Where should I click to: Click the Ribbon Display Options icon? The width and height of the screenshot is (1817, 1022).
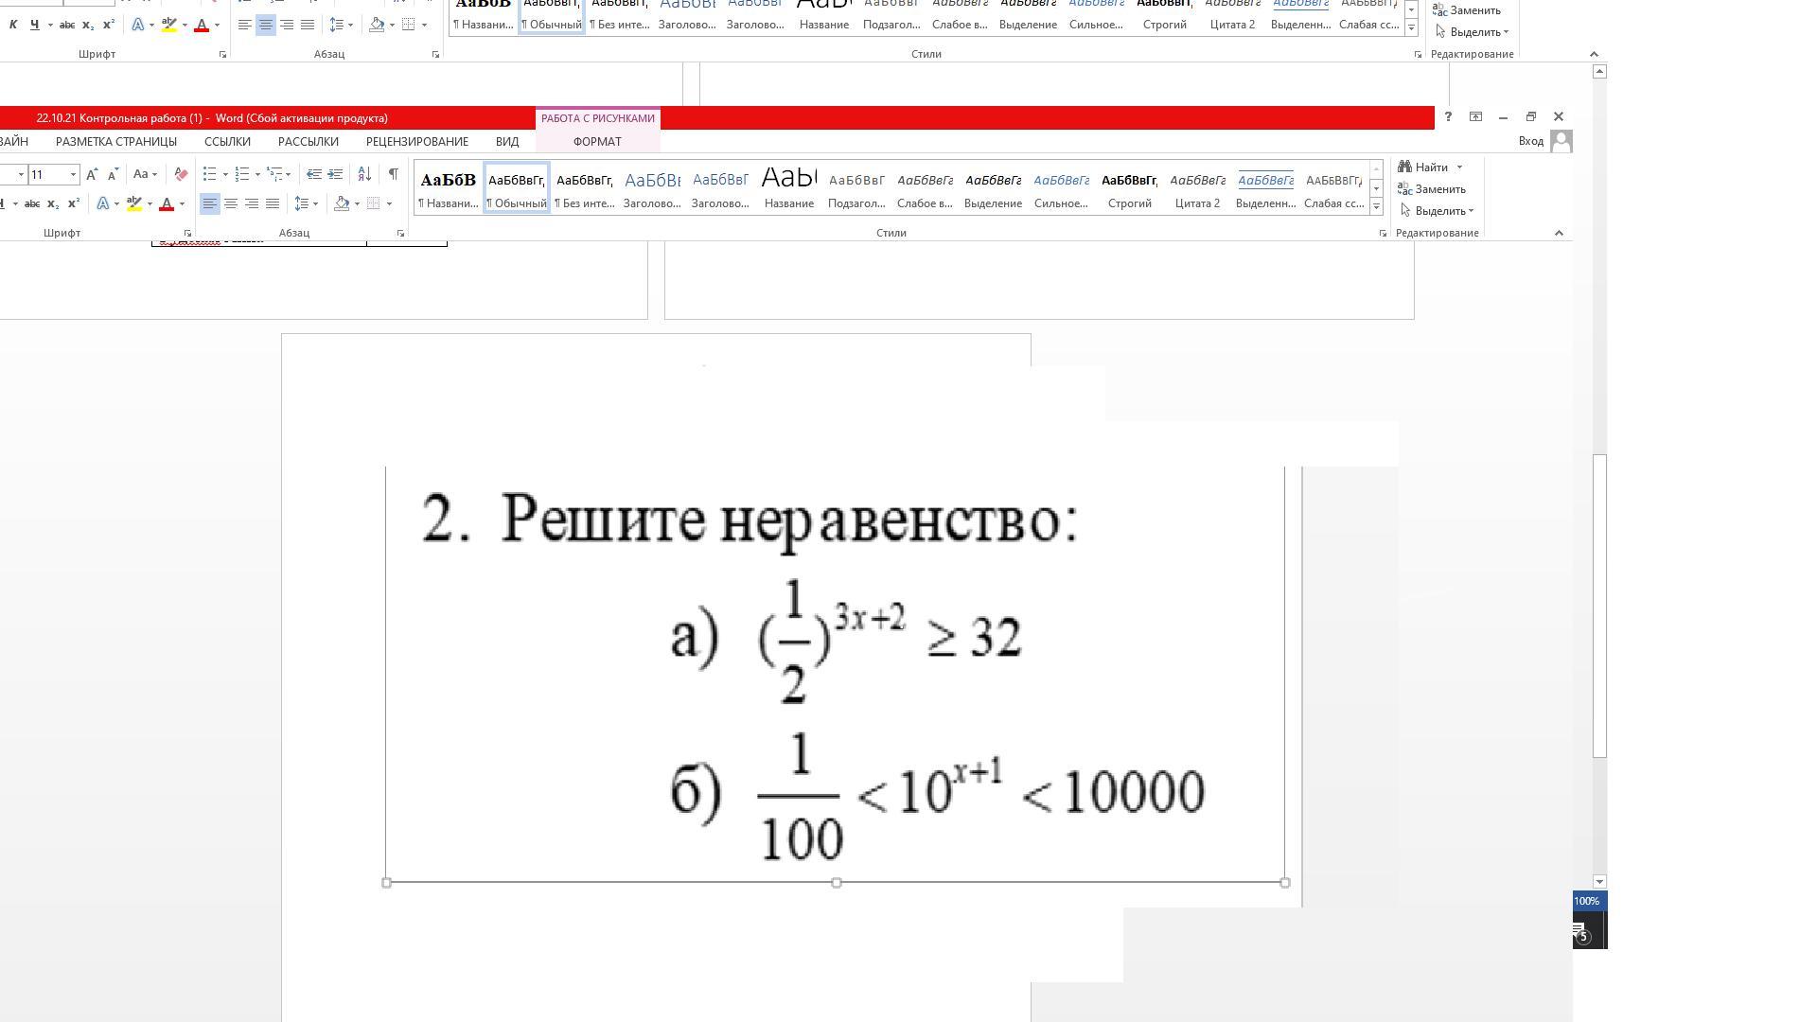[x=1475, y=117]
